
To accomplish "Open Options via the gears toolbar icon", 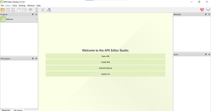I will [x=49, y=10].
